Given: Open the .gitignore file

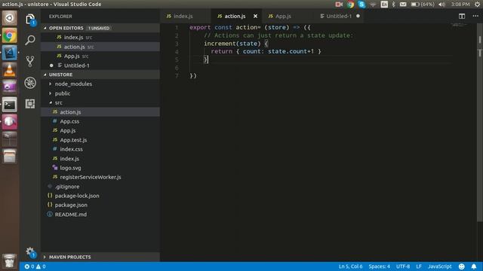Looking at the screenshot, I should [100, 187].
